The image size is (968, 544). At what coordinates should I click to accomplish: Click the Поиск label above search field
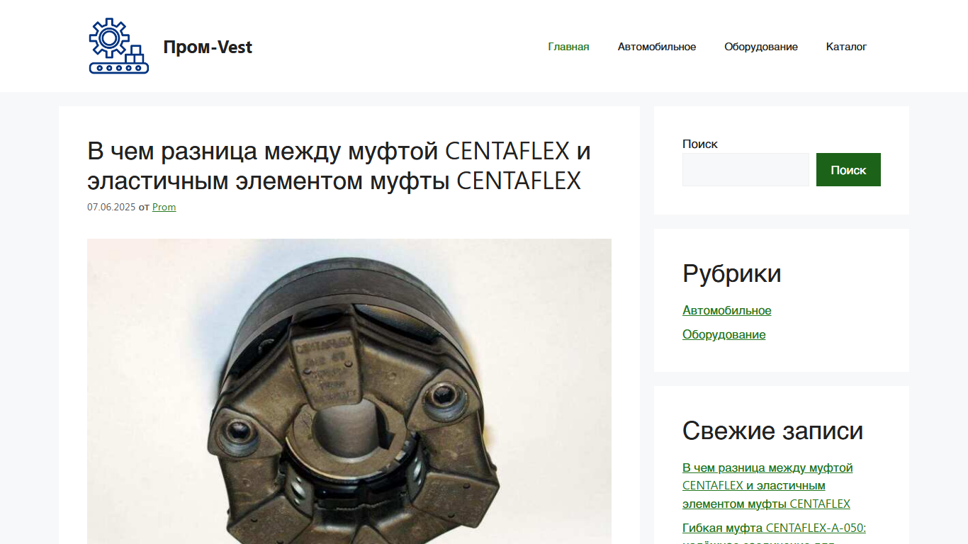pos(700,144)
